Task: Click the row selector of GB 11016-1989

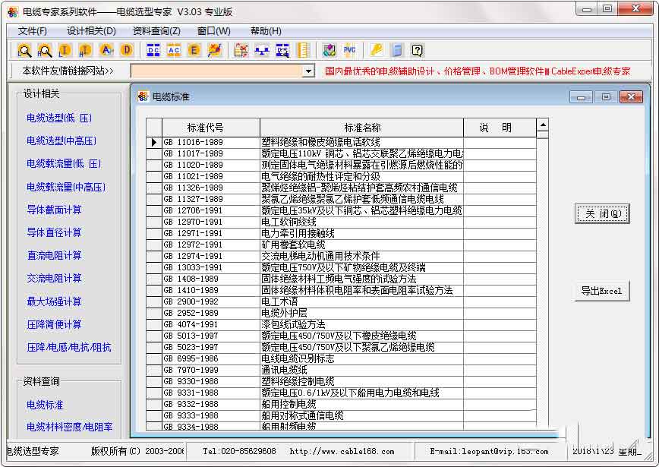Action: [x=154, y=143]
